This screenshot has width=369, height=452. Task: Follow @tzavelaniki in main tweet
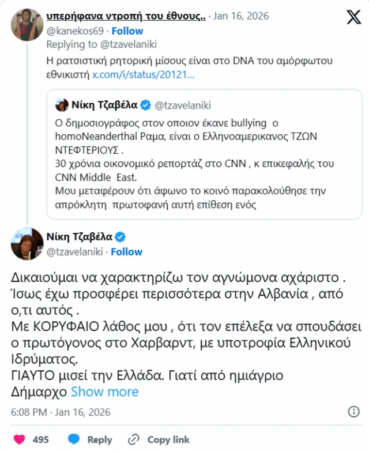[x=127, y=252]
